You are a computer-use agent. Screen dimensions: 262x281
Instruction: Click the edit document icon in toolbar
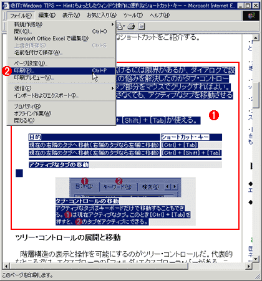pos(142,26)
